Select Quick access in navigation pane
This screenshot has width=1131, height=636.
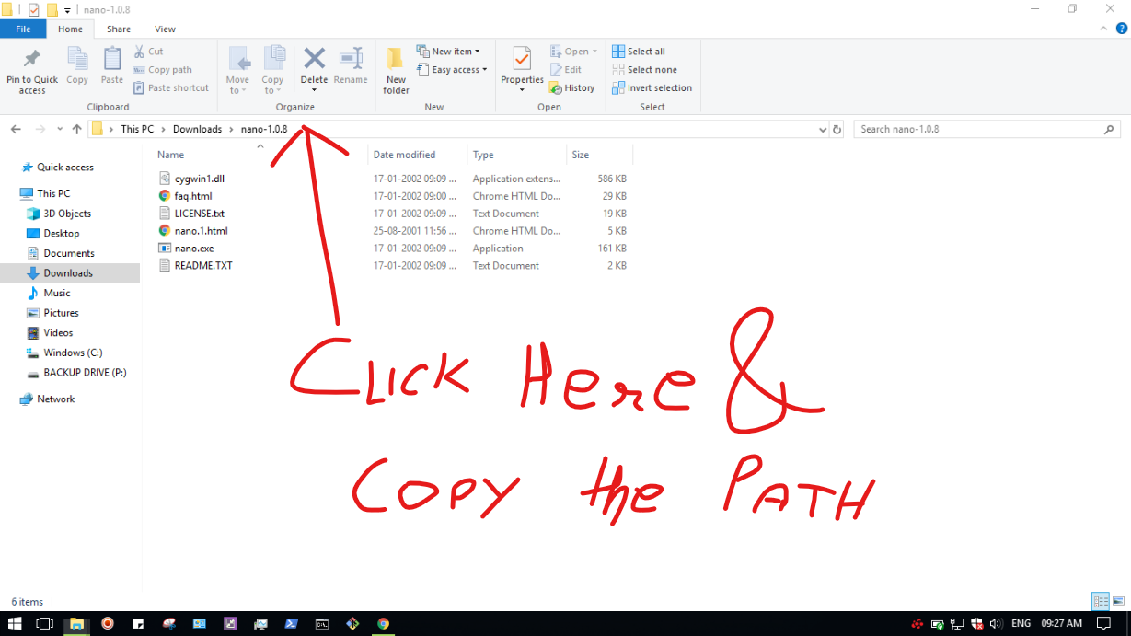coord(65,168)
